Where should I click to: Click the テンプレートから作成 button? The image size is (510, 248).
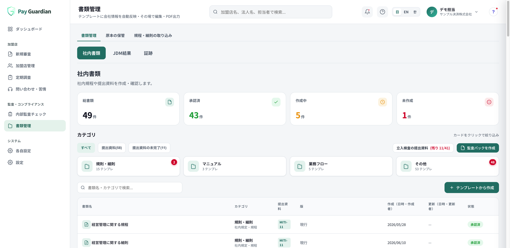coord(471,187)
